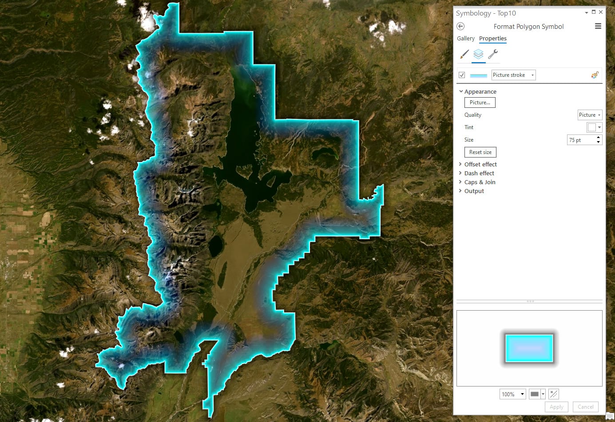
Task: Expand the Offset effect section
Action: pos(460,164)
